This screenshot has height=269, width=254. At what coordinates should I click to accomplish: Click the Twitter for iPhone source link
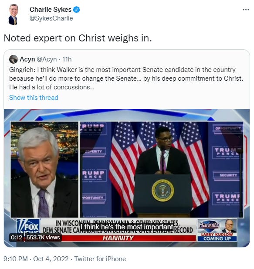point(100,259)
